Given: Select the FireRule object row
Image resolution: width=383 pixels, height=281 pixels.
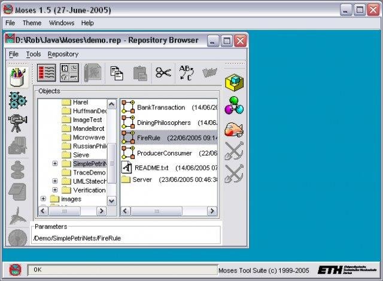Looking at the screenshot, I should 169,138.
